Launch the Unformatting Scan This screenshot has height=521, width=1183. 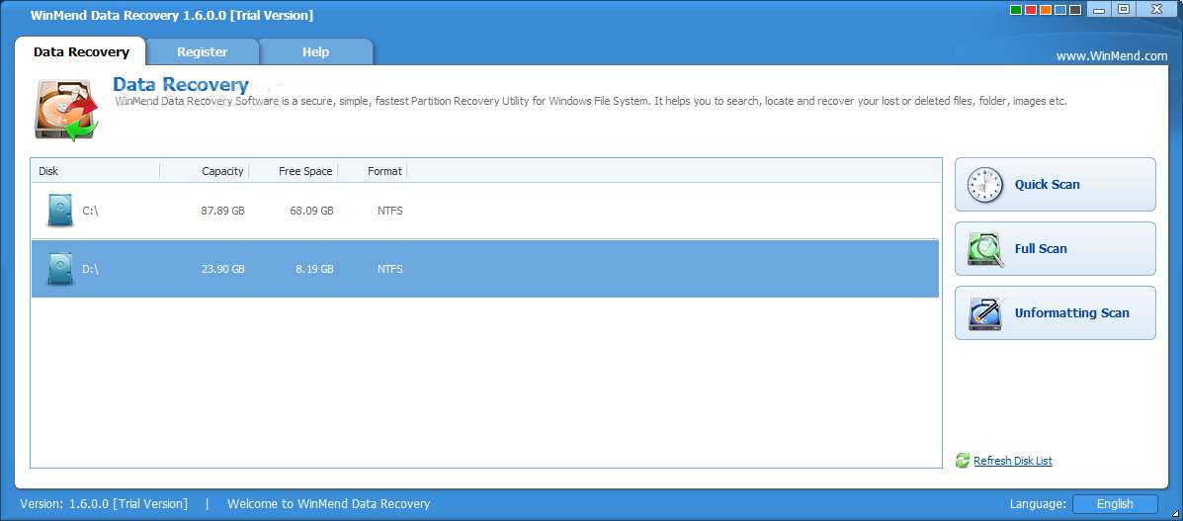(x=1055, y=312)
